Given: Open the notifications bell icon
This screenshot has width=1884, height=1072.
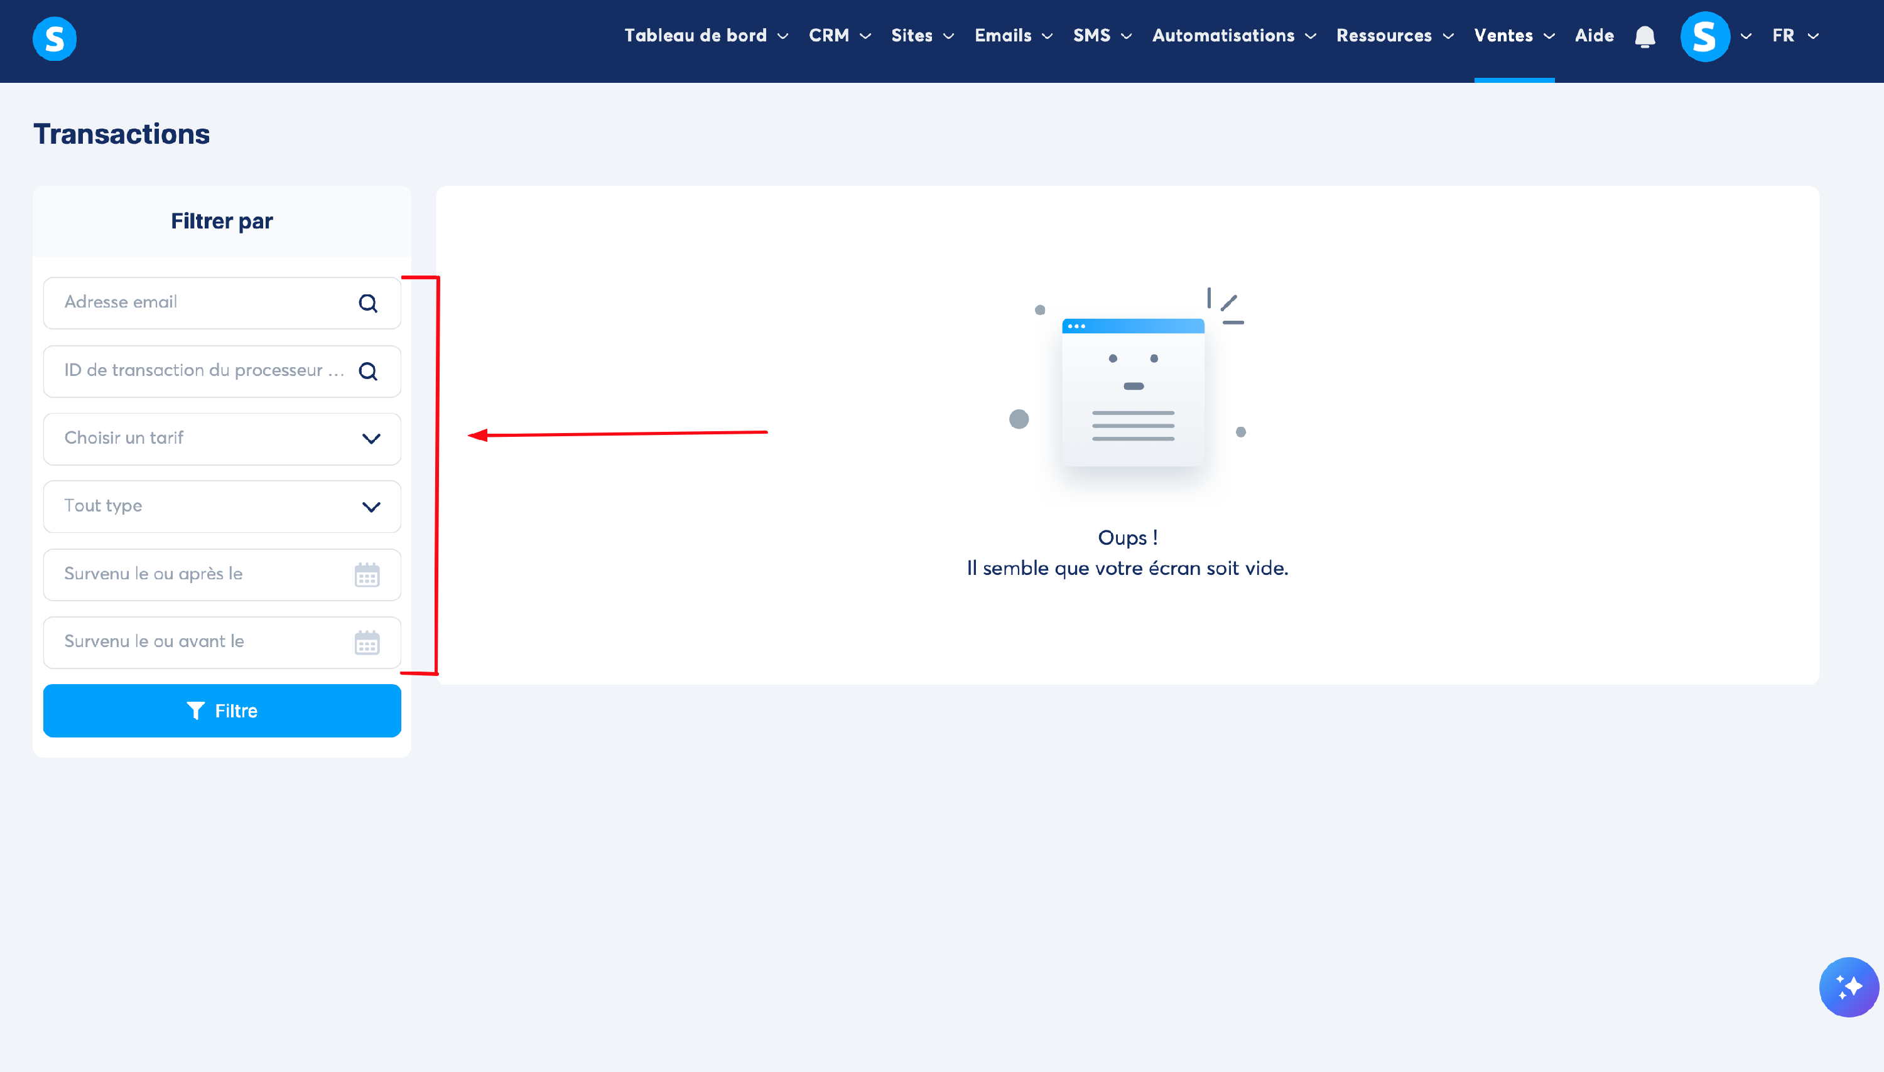Looking at the screenshot, I should [1644, 36].
